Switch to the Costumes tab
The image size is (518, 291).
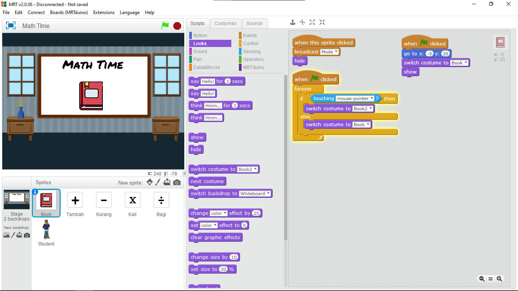(x=225, y=23)
